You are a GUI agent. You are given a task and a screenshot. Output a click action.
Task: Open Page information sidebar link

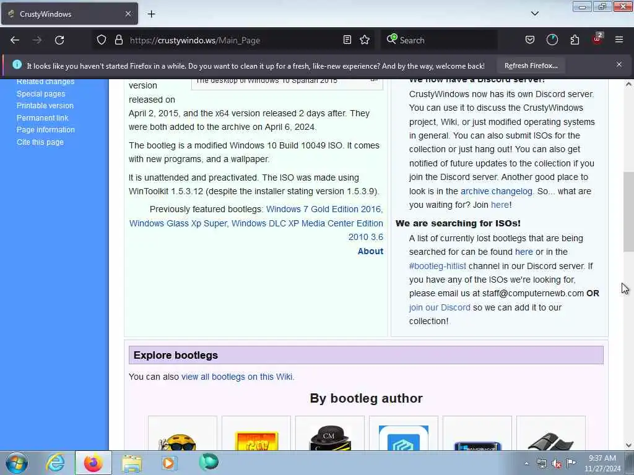coord(46,130)
